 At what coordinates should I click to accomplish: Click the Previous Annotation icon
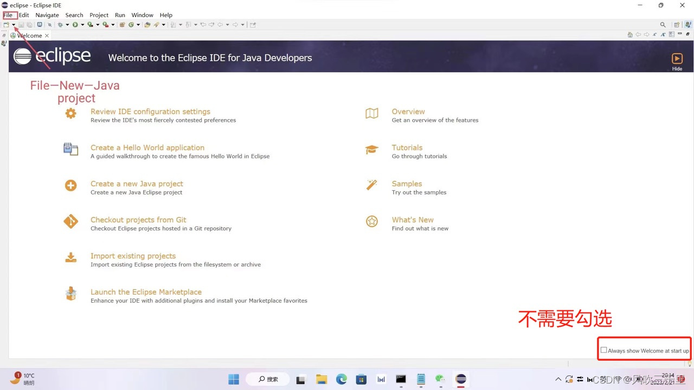pyautogui.click(x=188, y=24)
